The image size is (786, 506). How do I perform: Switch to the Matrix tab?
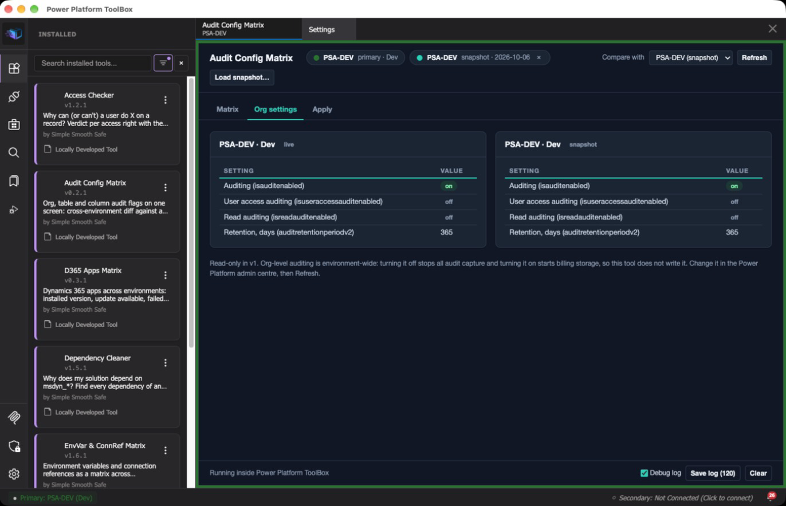pos(227,109)
